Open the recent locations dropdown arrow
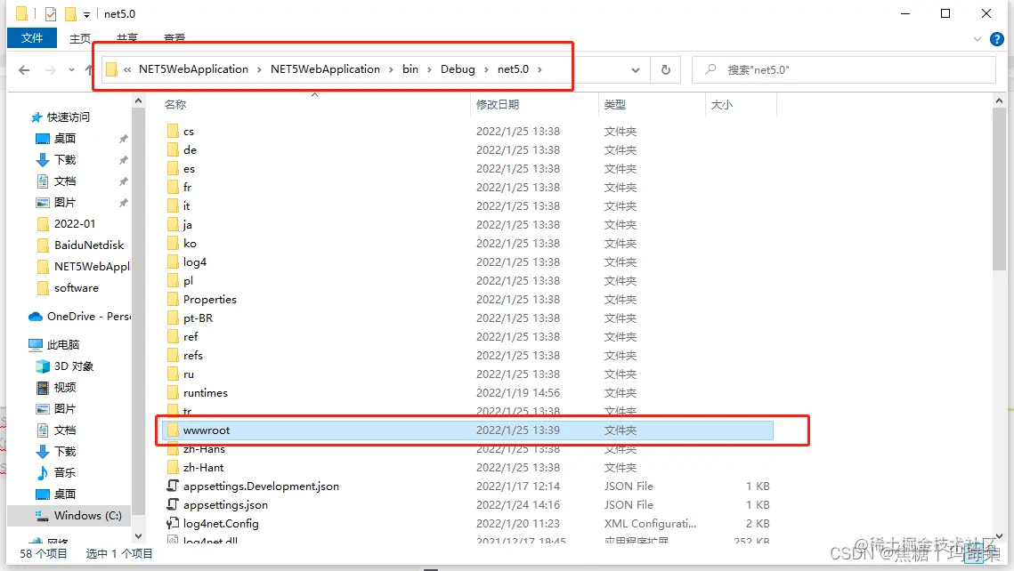 coord(71,69)
